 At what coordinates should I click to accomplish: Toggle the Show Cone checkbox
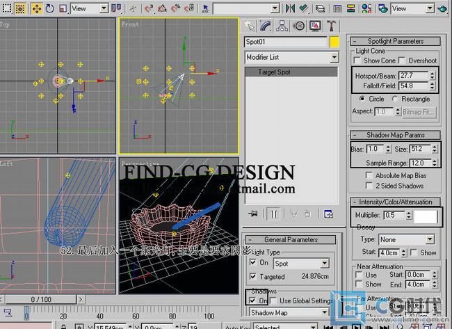coord(357,61)
